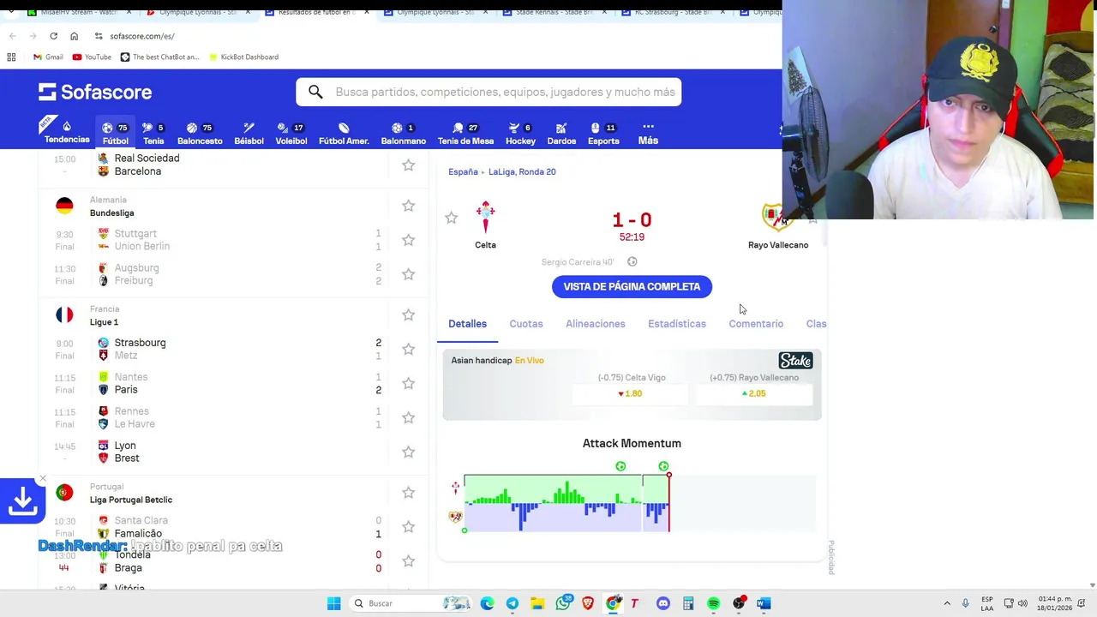Open the Béisbol sport section

[x=249, y=133]
